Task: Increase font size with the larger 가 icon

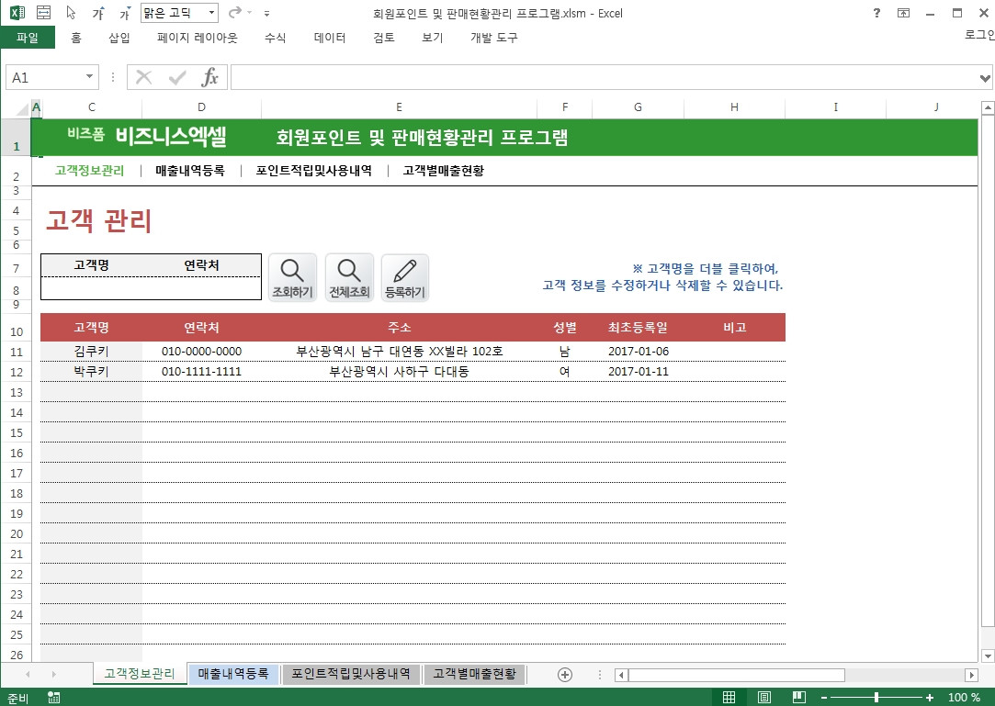Action: coord(98,13)
